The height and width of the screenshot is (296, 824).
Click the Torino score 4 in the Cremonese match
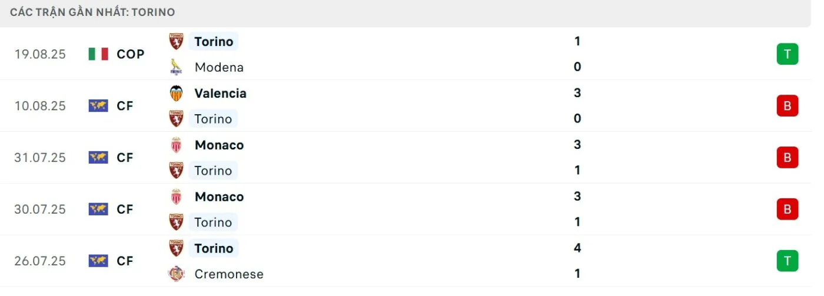click(577, 248)
